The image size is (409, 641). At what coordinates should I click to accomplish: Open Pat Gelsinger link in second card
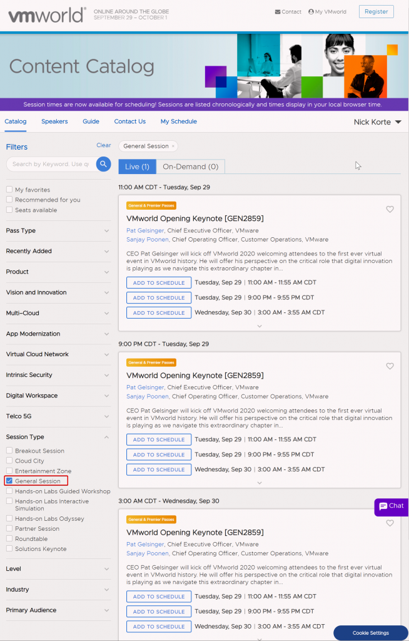point(145,387)
